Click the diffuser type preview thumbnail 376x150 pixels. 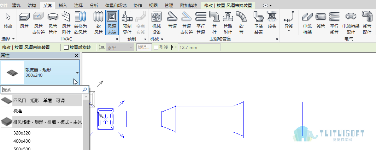(12, 73)
